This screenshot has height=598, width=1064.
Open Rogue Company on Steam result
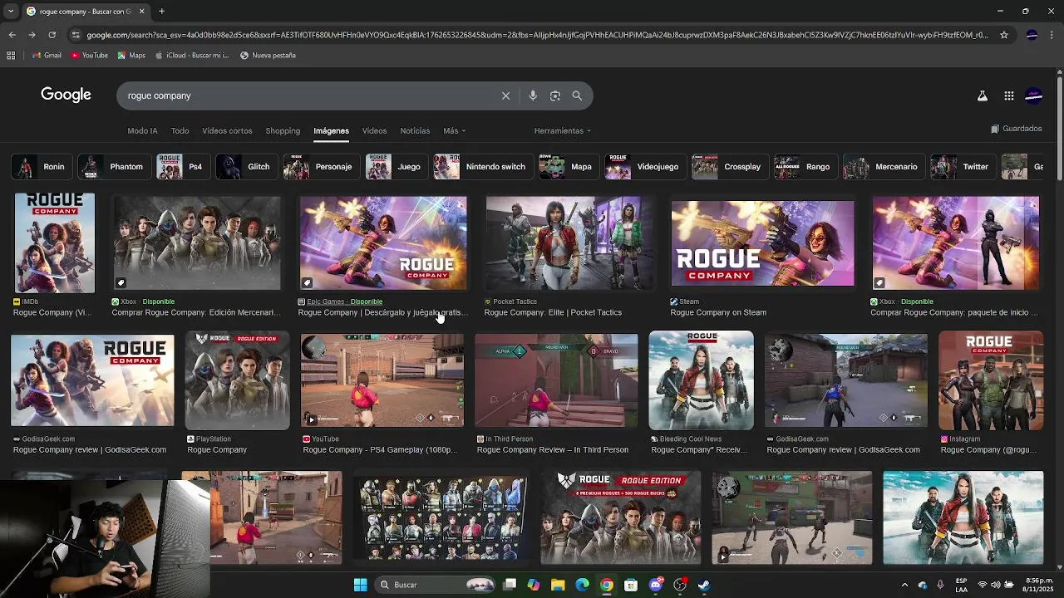[x=718, y=312]
